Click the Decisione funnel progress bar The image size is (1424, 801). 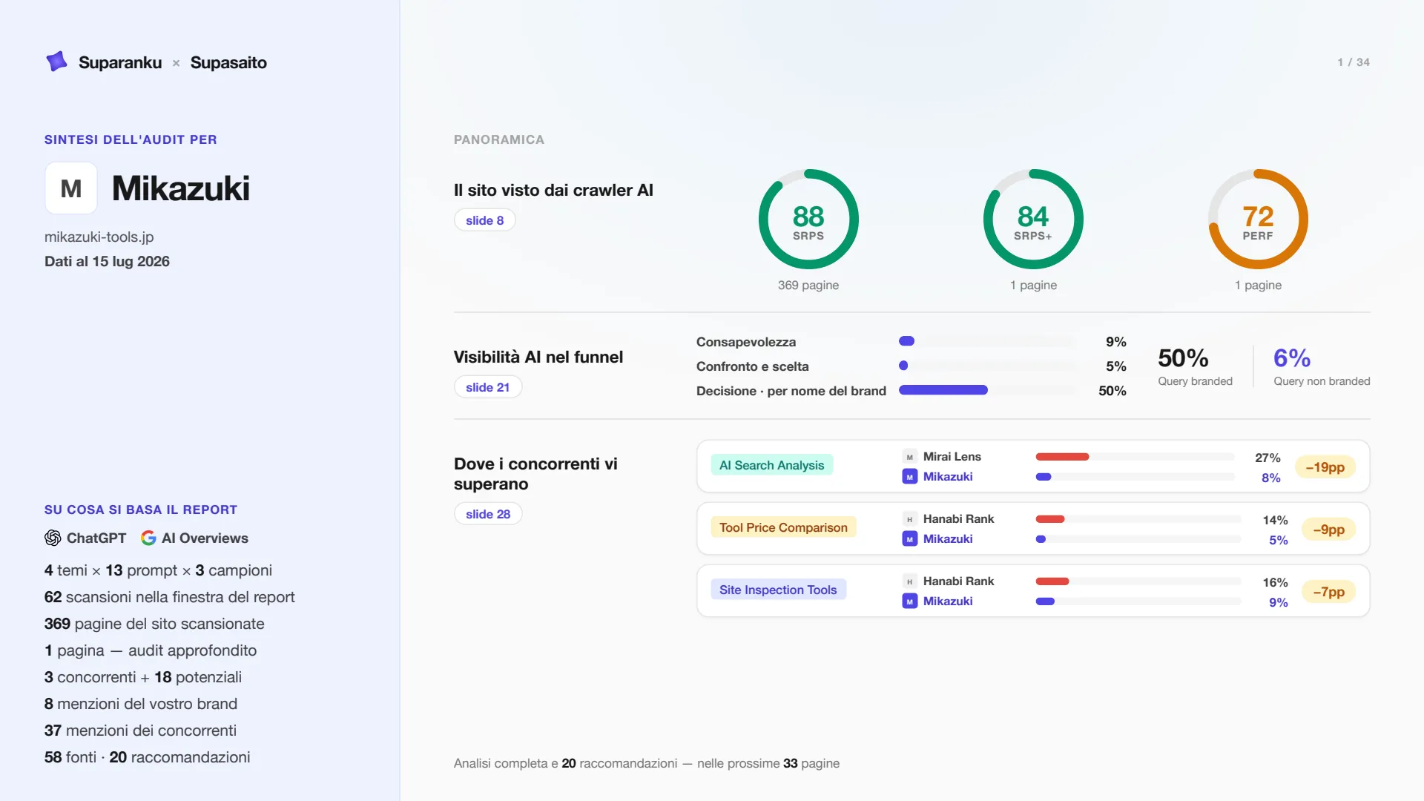tap(987, 390)
